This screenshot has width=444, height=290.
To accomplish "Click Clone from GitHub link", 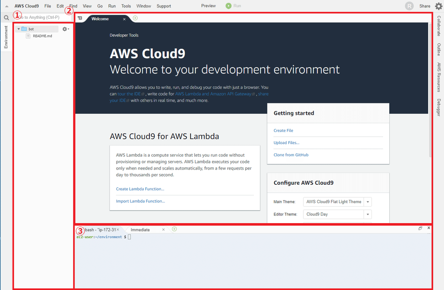I will coord(291,155).
